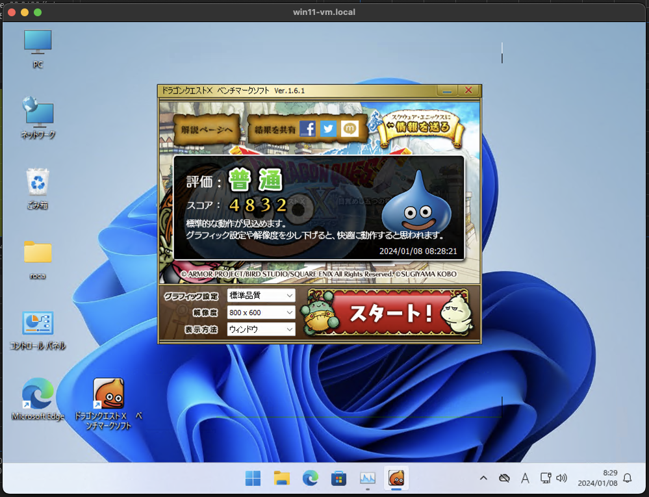649x497 pixels.
Task: Click the IME input mode A indicator
Action: [525, 478]
